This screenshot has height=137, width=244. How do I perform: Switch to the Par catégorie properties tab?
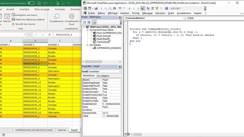pos(103,76)
